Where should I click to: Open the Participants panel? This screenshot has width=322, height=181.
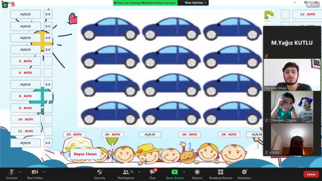(126, 174)
